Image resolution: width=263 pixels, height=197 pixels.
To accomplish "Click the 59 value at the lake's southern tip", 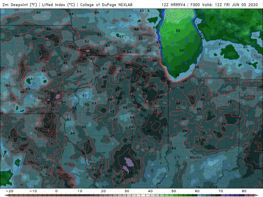I will (x=177, y=75).
